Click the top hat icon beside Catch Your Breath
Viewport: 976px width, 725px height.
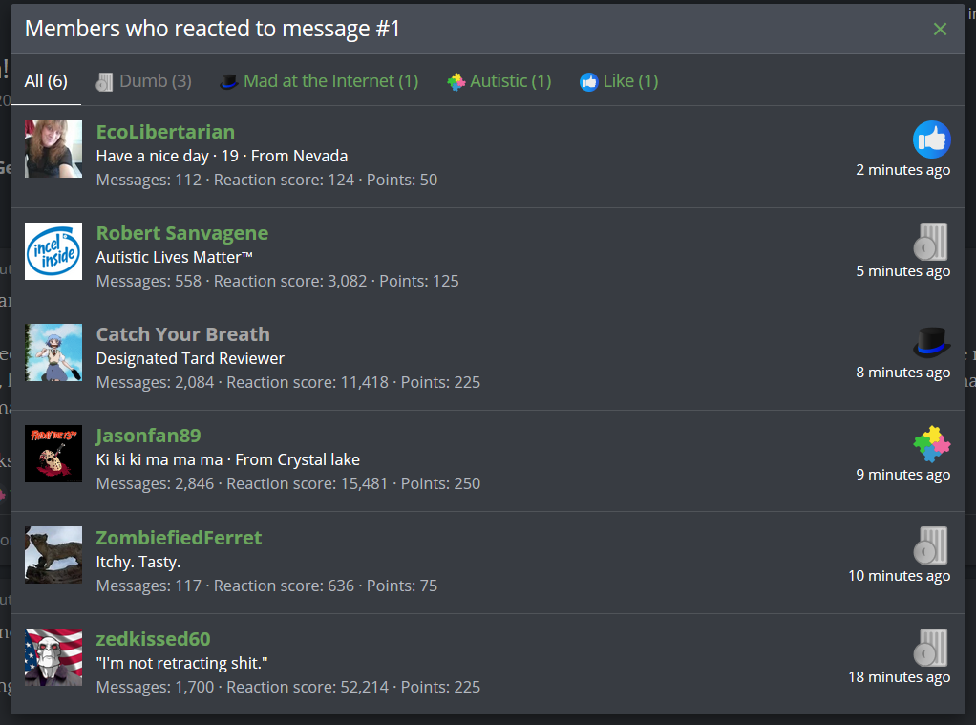click(931, 343)
